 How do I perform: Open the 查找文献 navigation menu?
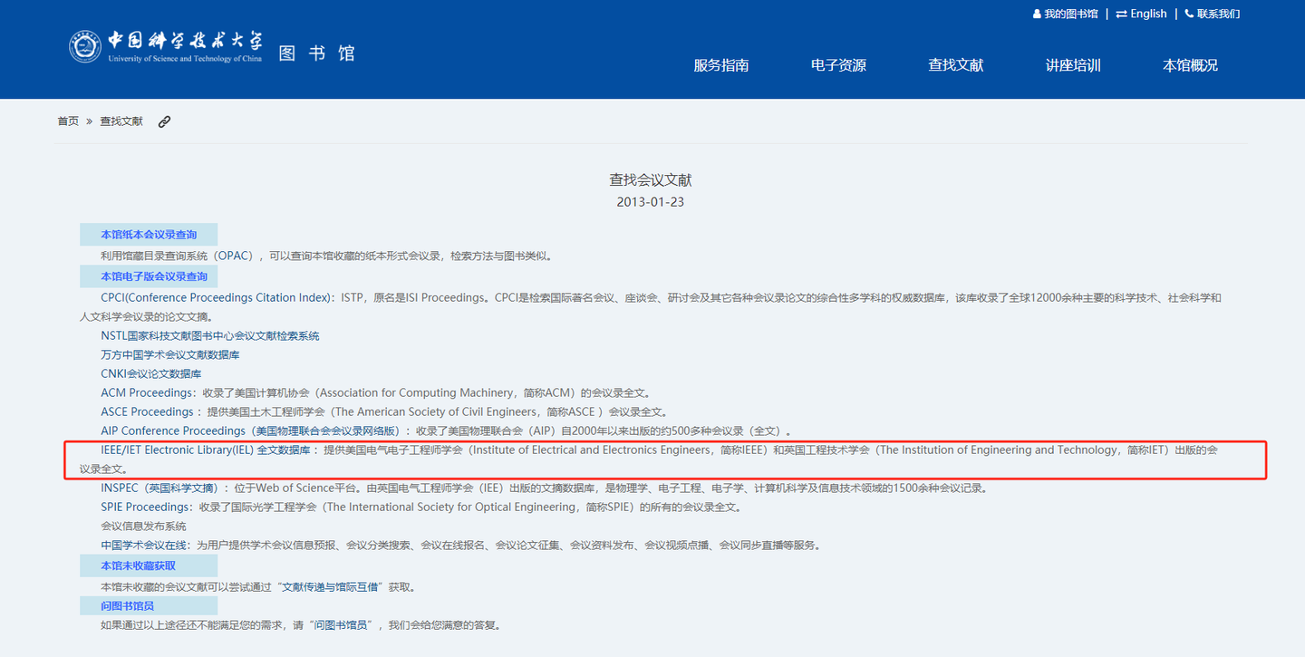[x=955, y=65]
